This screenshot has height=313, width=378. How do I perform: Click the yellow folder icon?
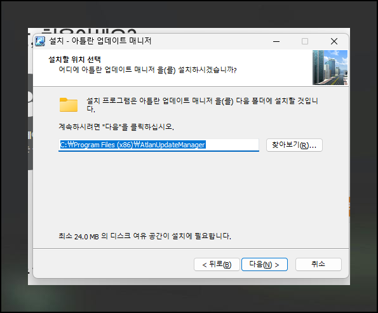[x=69, y=105]
